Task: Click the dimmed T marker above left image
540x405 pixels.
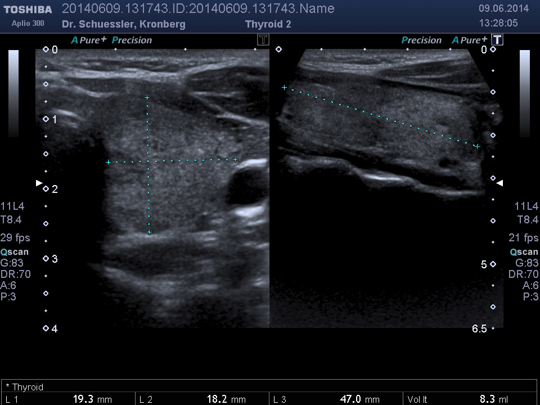Action: [263, 39]
